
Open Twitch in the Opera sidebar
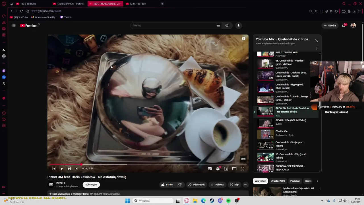(4, 71)
